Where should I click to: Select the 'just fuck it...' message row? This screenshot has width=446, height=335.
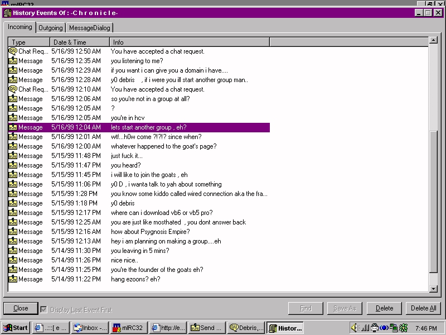(127, 156)
